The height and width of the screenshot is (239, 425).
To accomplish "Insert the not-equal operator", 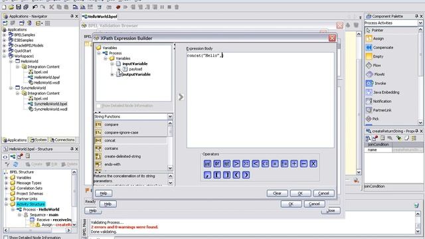I will 284,164.
